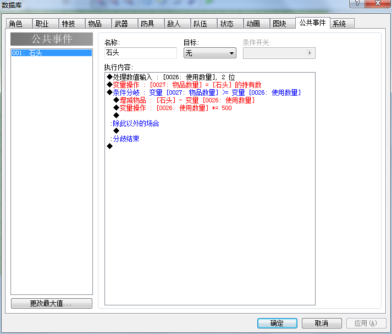Click the empty diamond below 分歧结束
This screenshot has width=392, height=334.
point(109,146)
